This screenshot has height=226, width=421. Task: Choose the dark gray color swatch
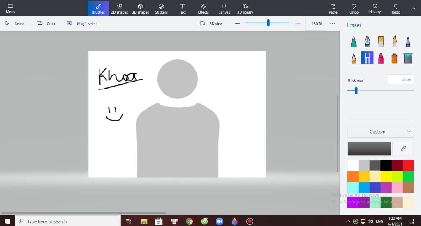click(375, 165)
